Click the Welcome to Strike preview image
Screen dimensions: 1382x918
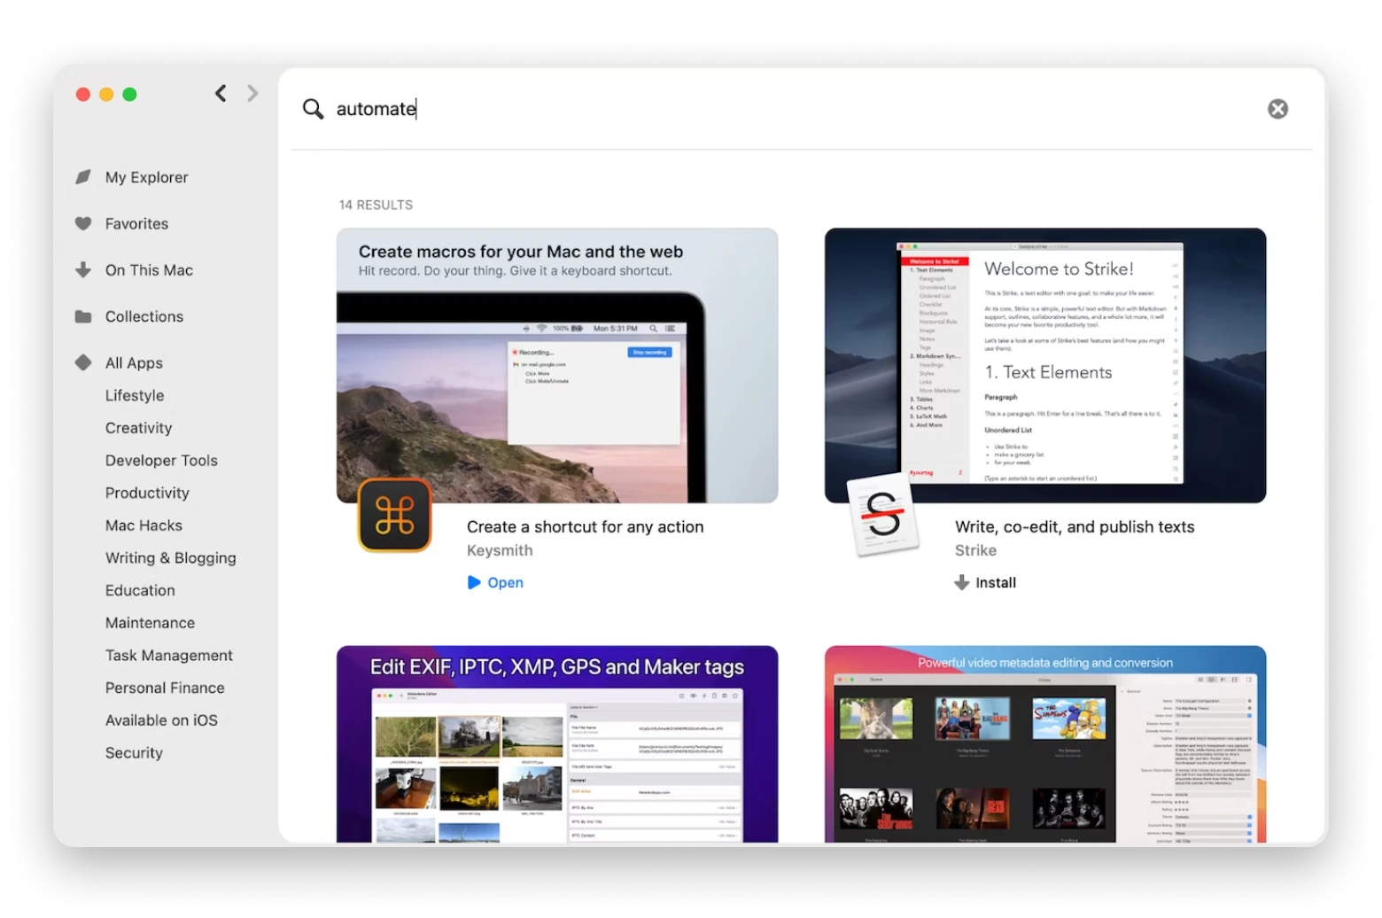coord(1045,366)
